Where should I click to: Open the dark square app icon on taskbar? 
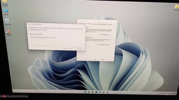point(96,92)
